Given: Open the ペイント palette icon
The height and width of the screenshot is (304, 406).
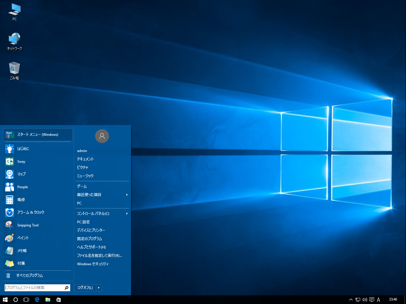Looking at the screenshot, I should (x=10, y=238).
